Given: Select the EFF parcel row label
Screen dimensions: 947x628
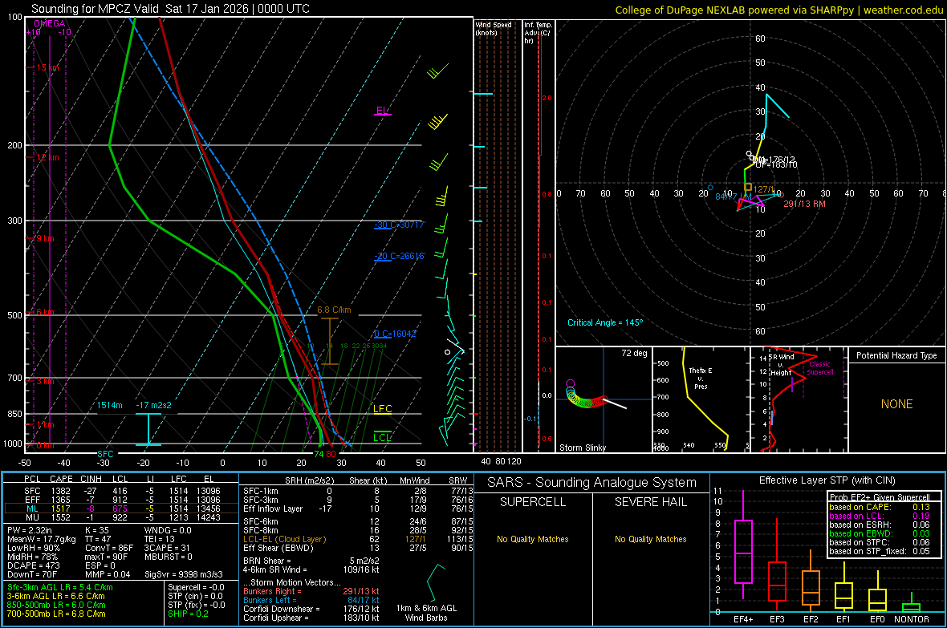Looking at the screenshot, I should 32,500.
